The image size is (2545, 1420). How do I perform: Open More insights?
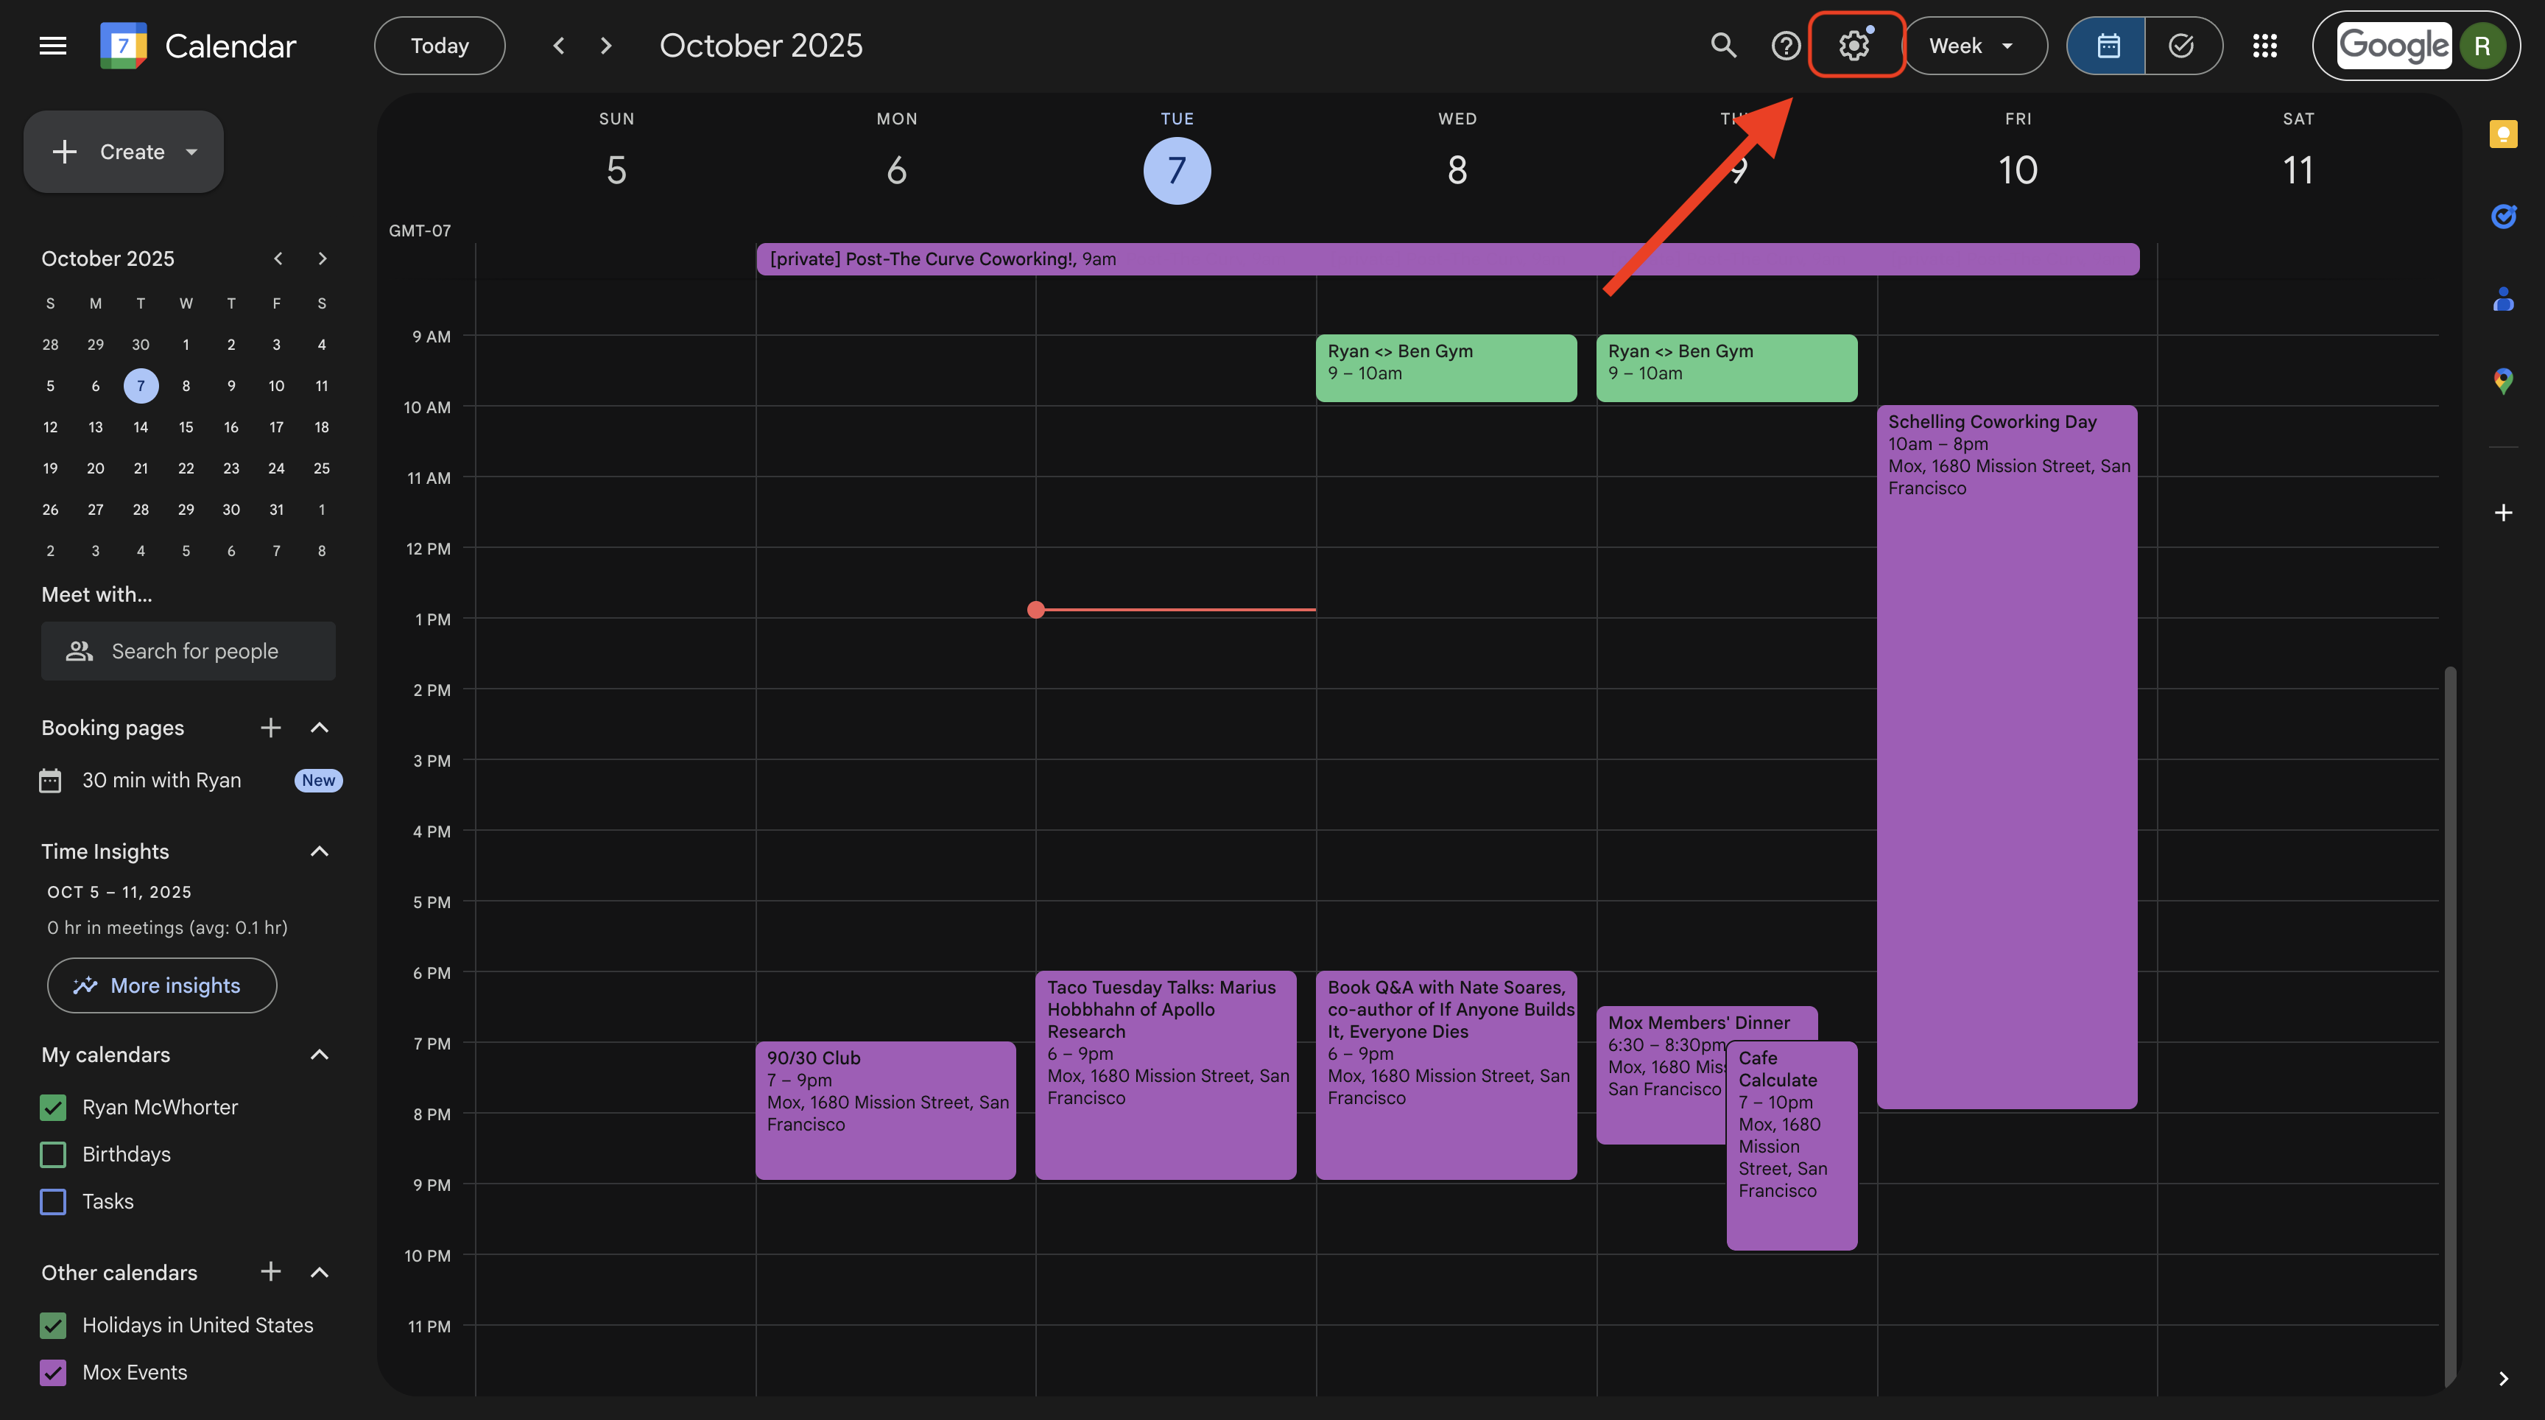point(161,985)
